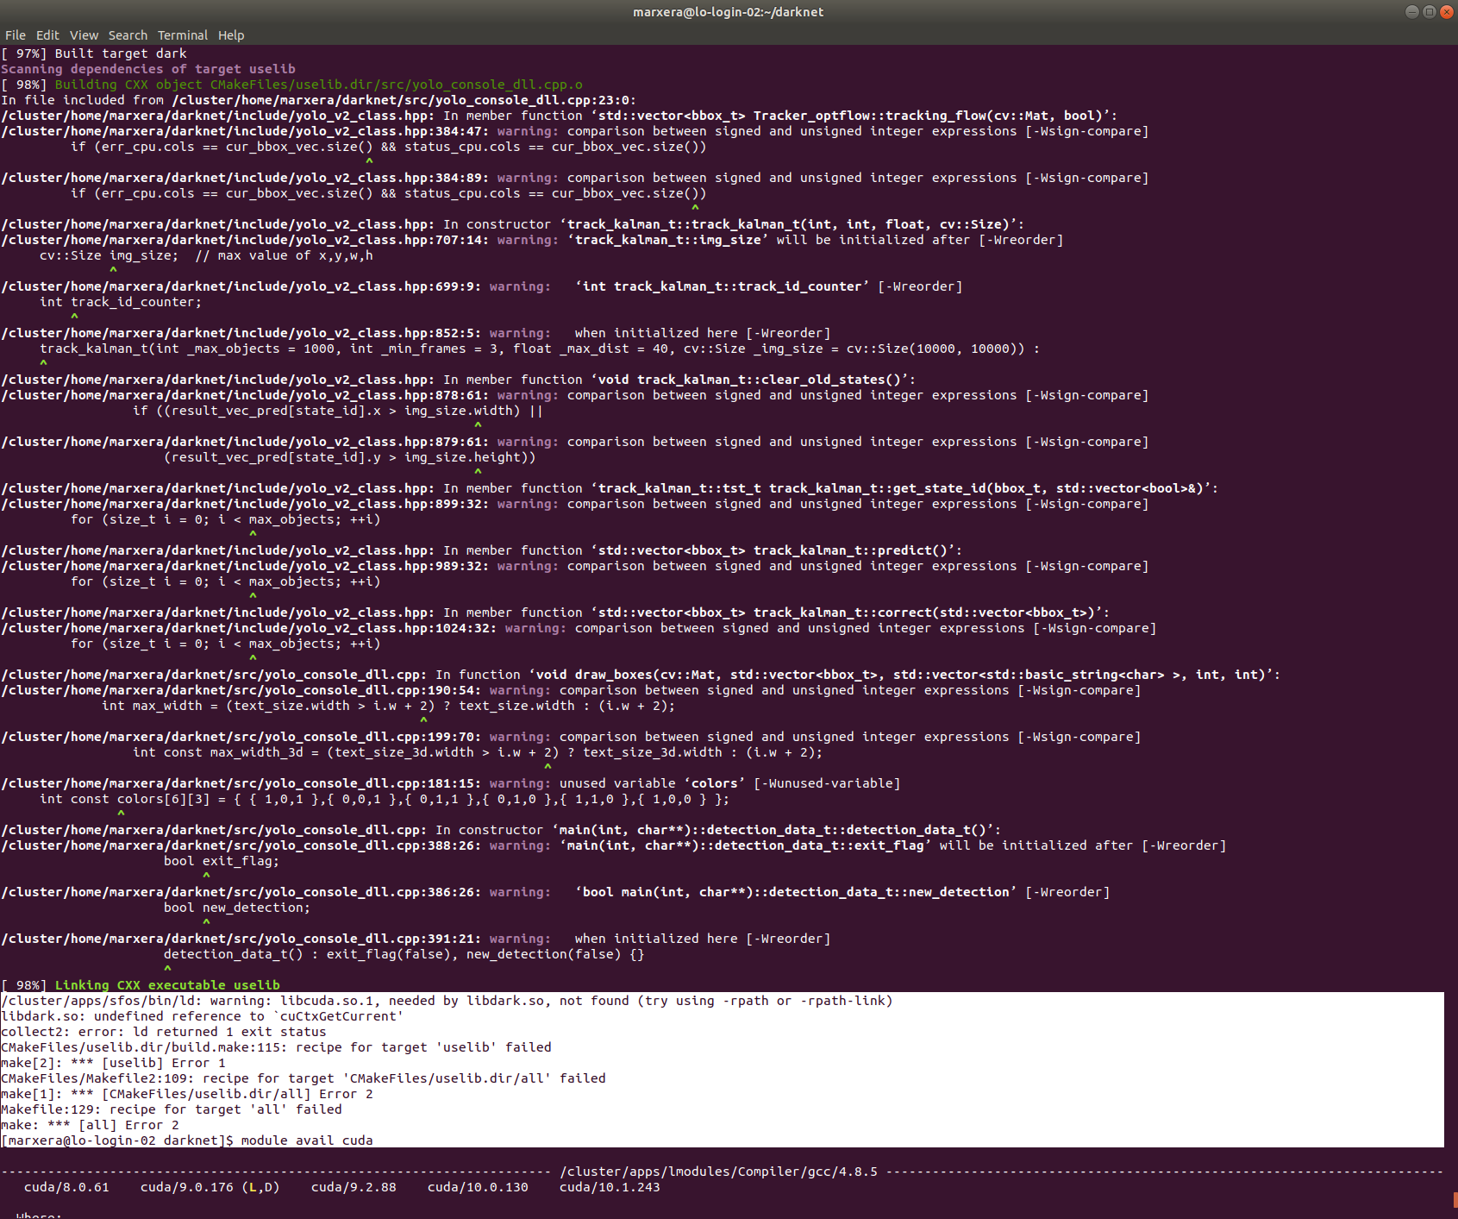Click the yolo_console_dll.cpp:181:15 unused variable warning
The height and width of the screenshot is (1219, 1458).
450,783
